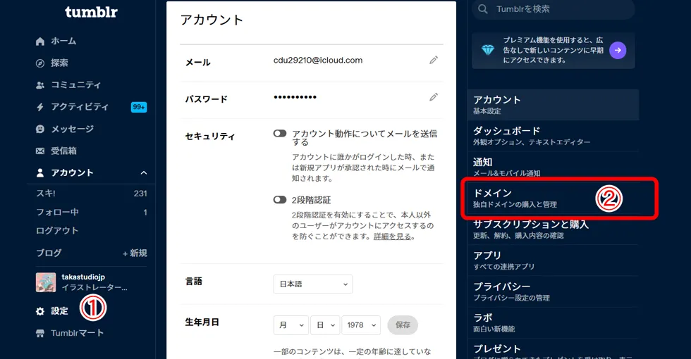Image resolution: width=691 pixels, height=359 pixels.
Task: Open ドメイン settings tab
Action: (x=554, y=199)
